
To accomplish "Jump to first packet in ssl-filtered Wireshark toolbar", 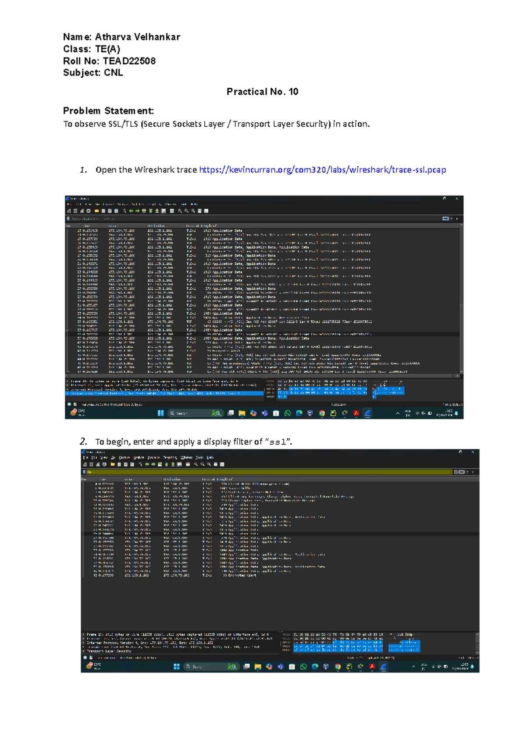I will coord(167,464).
